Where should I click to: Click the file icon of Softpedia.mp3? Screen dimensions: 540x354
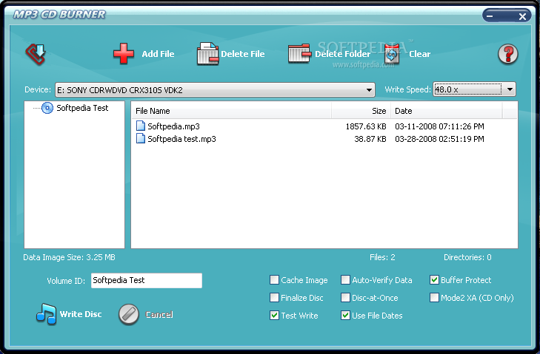tap(141, 126)
